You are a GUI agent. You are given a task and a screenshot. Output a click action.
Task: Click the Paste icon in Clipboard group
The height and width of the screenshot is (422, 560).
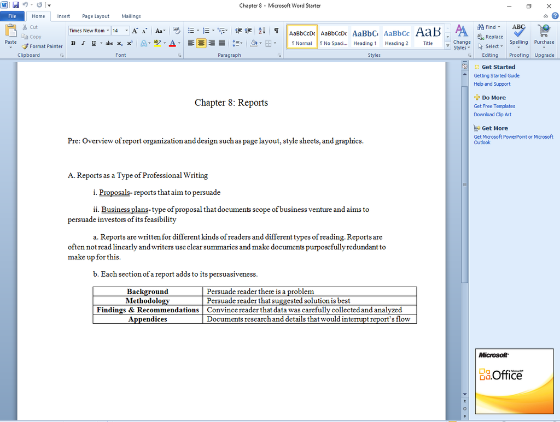click(11, 31)
